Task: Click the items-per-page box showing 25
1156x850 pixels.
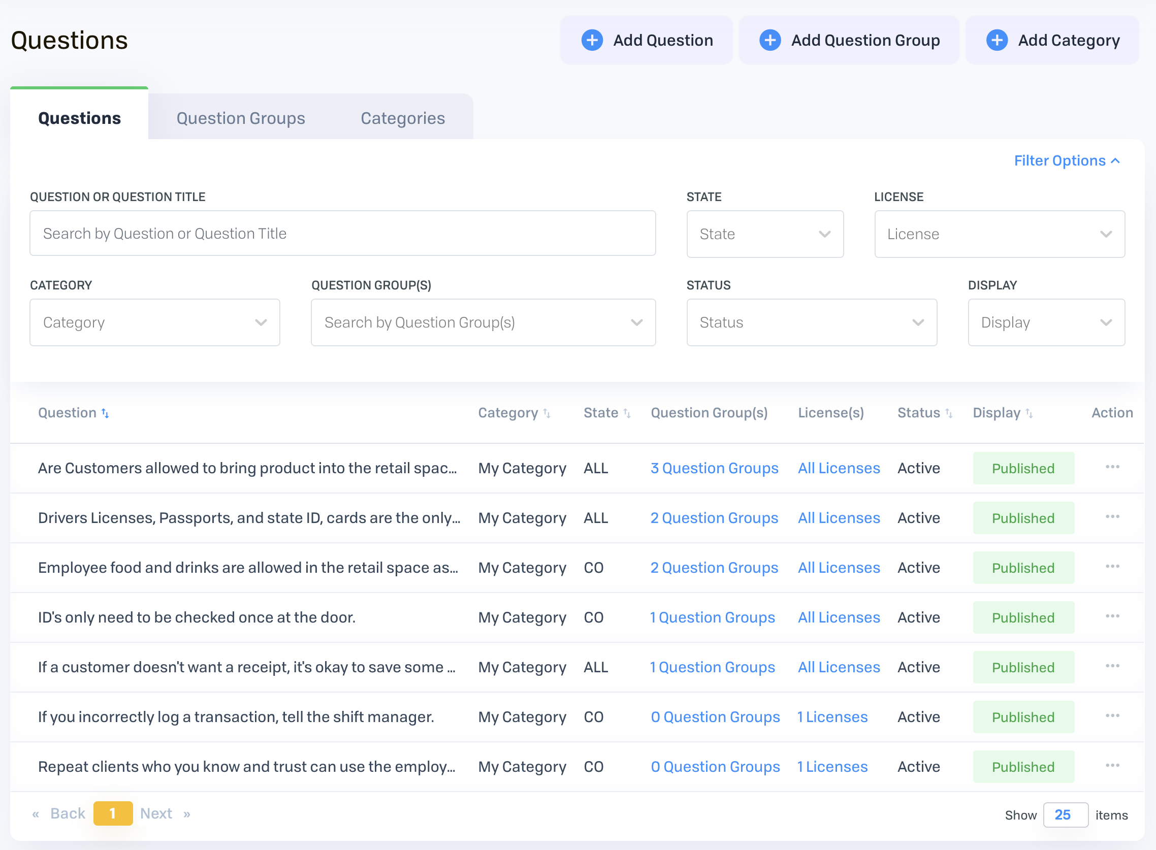Action: pos(1065,815)
